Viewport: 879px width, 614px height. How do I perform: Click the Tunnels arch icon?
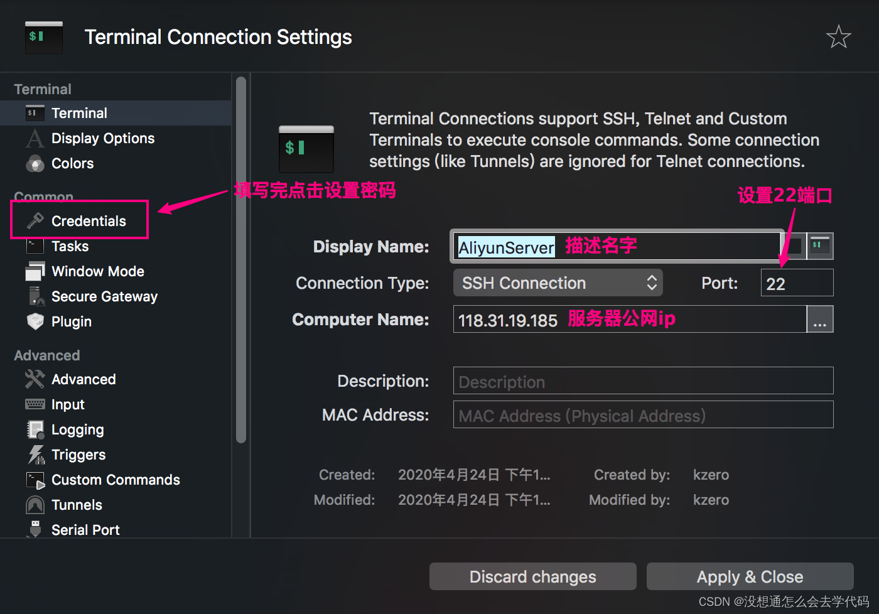point(35,505)
